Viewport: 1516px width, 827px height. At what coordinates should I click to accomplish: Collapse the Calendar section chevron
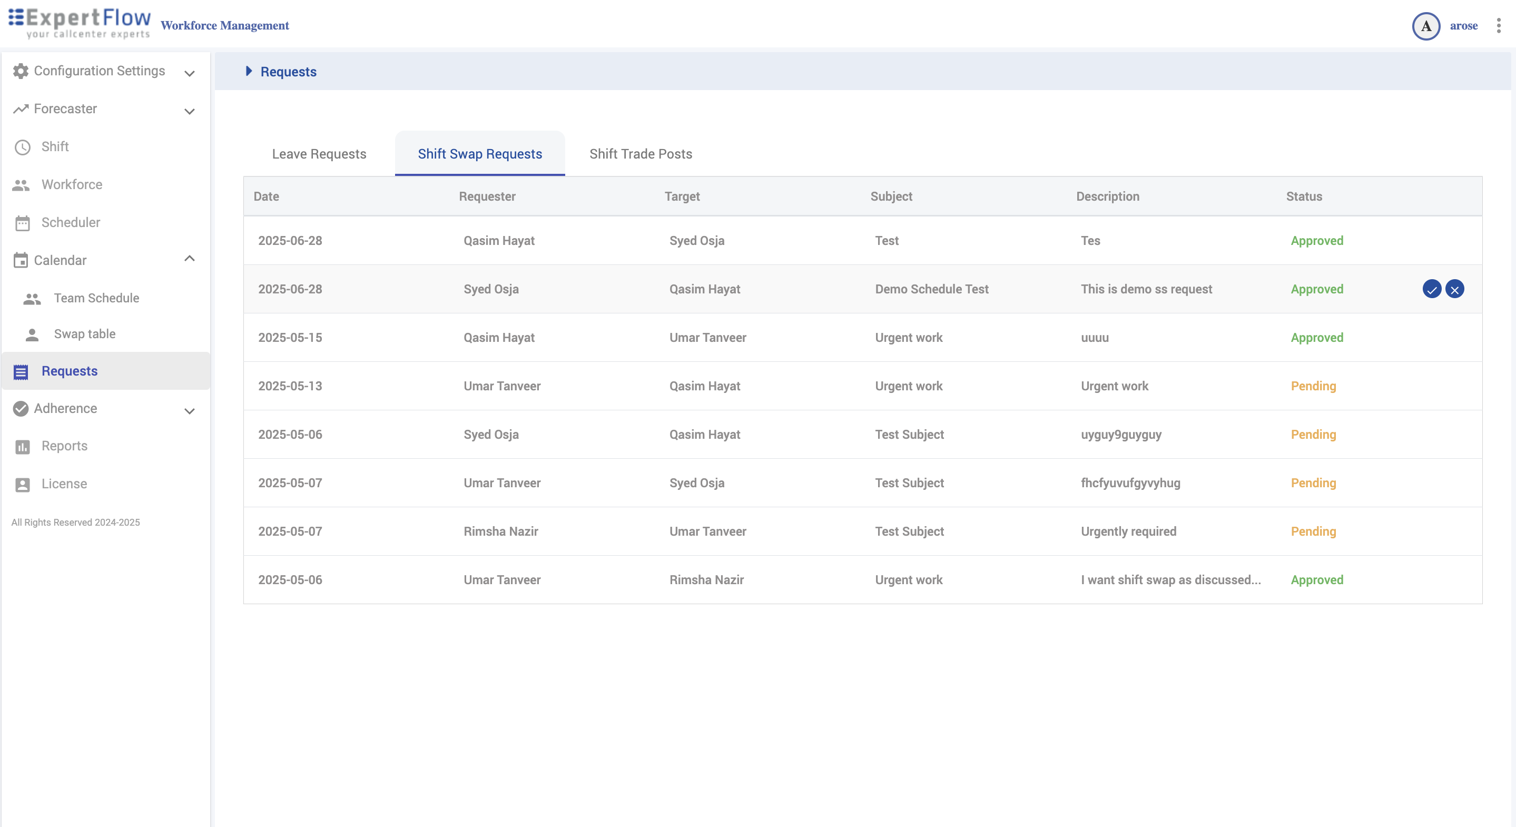189,259
